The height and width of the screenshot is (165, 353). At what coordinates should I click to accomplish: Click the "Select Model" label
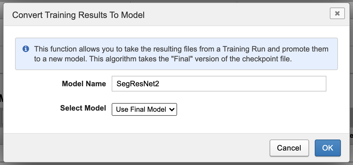click(x=83, y=108)
